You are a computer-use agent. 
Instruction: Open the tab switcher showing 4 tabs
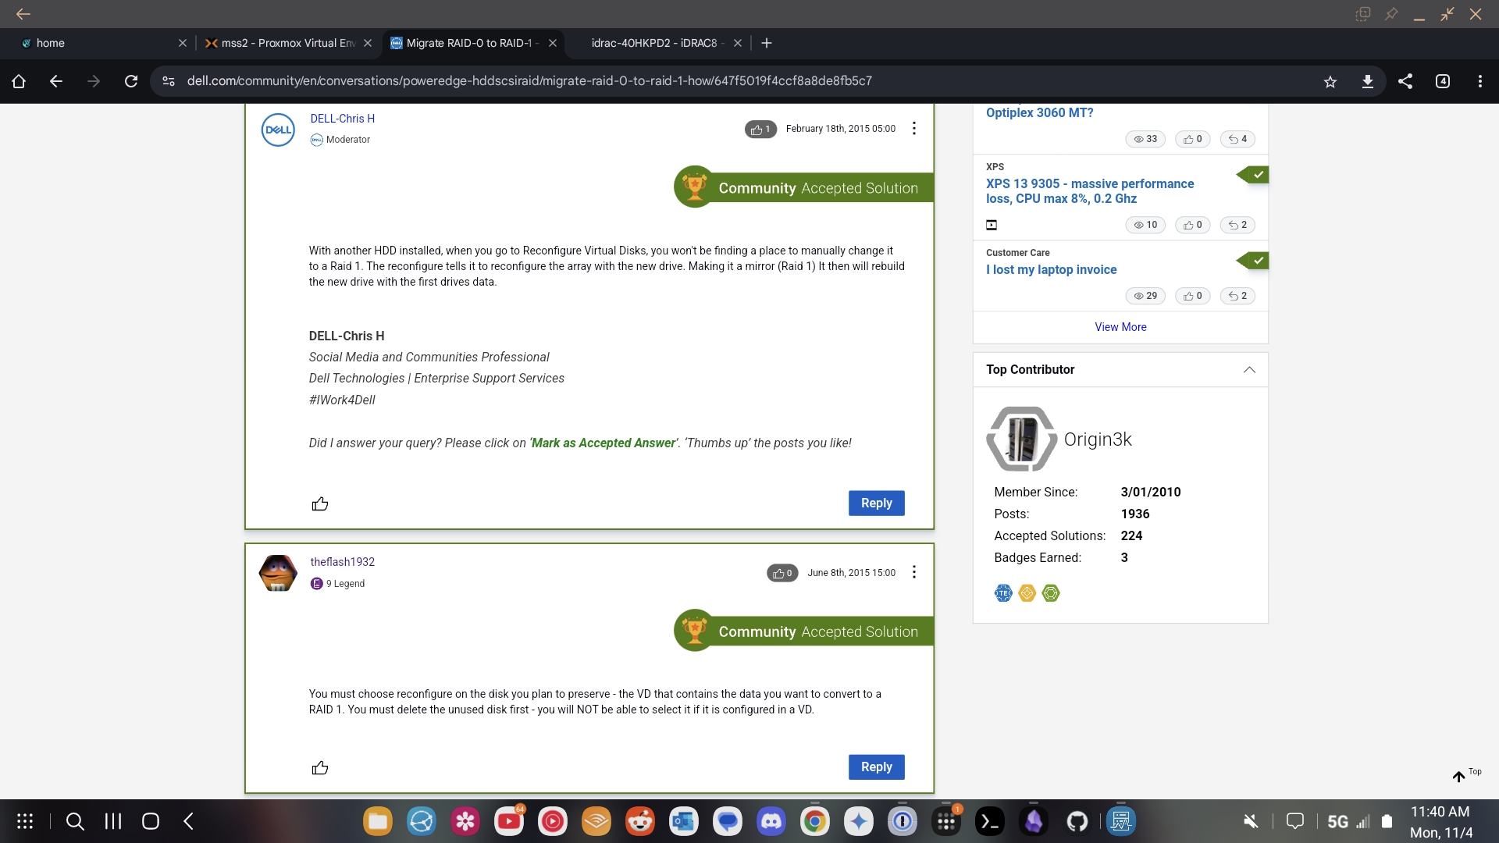click(1443, 81)
